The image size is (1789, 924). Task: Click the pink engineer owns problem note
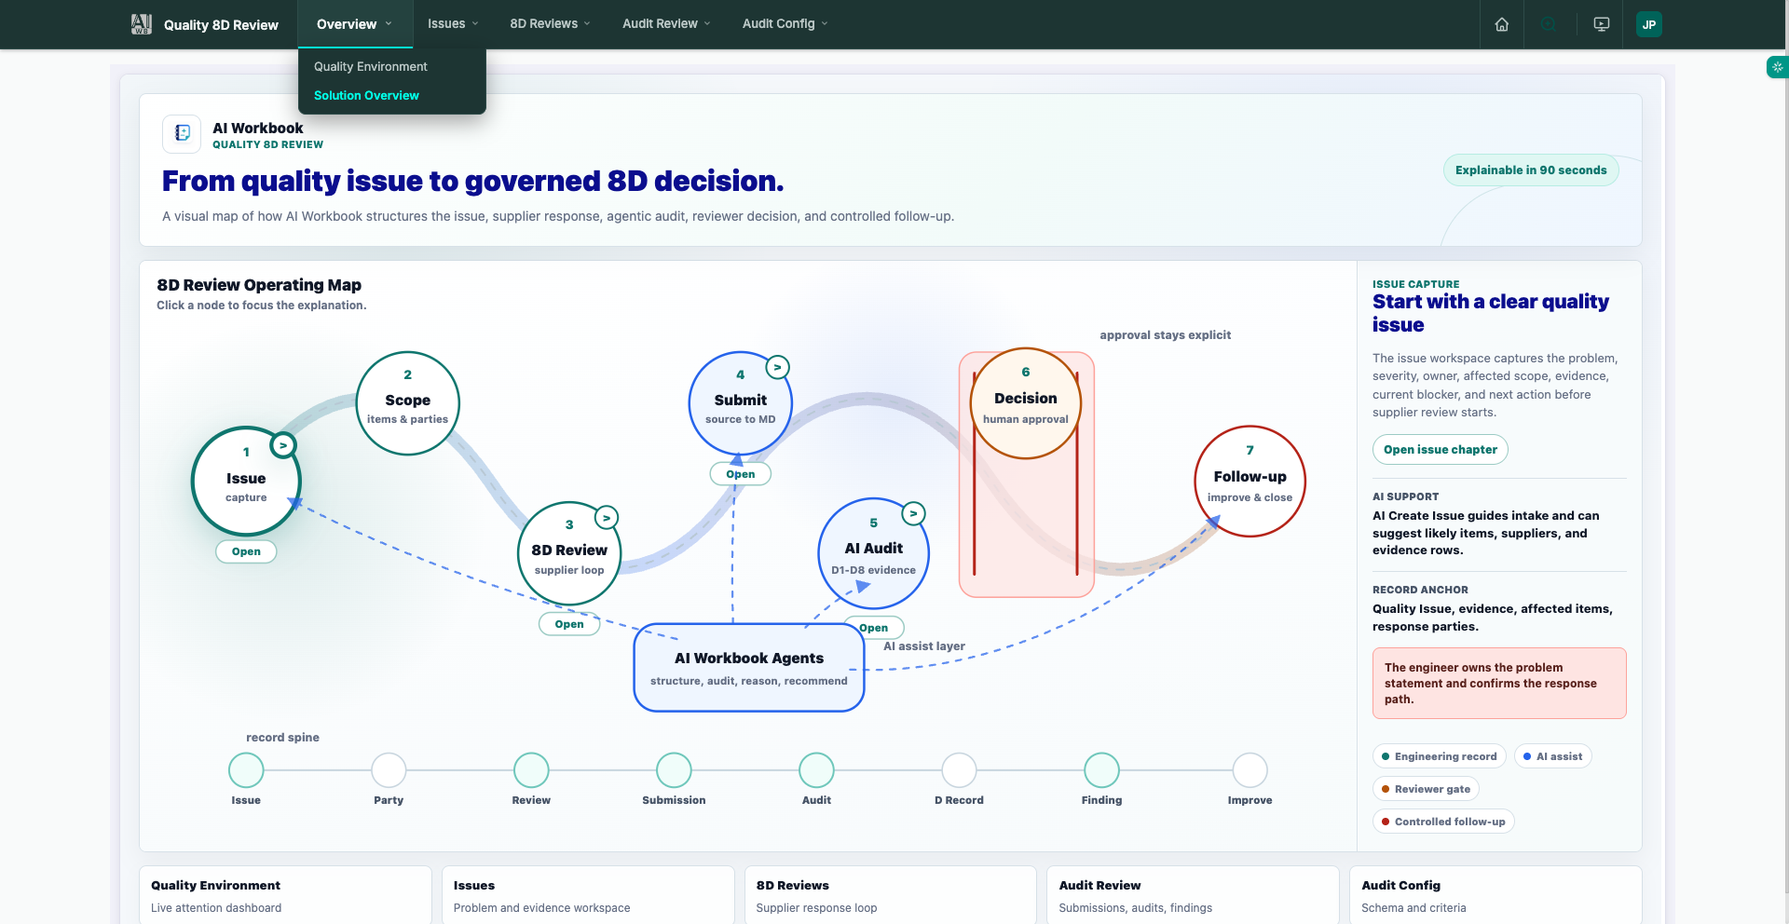(1499, 683)
